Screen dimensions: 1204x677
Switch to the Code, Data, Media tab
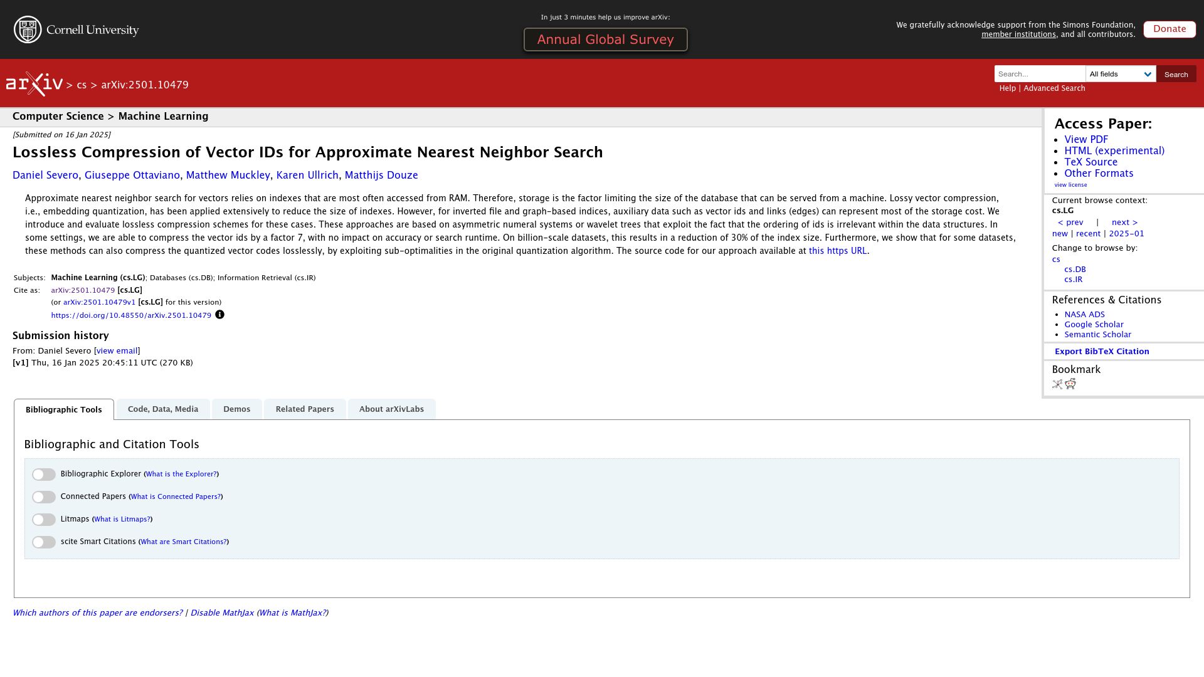pos(163,409)
